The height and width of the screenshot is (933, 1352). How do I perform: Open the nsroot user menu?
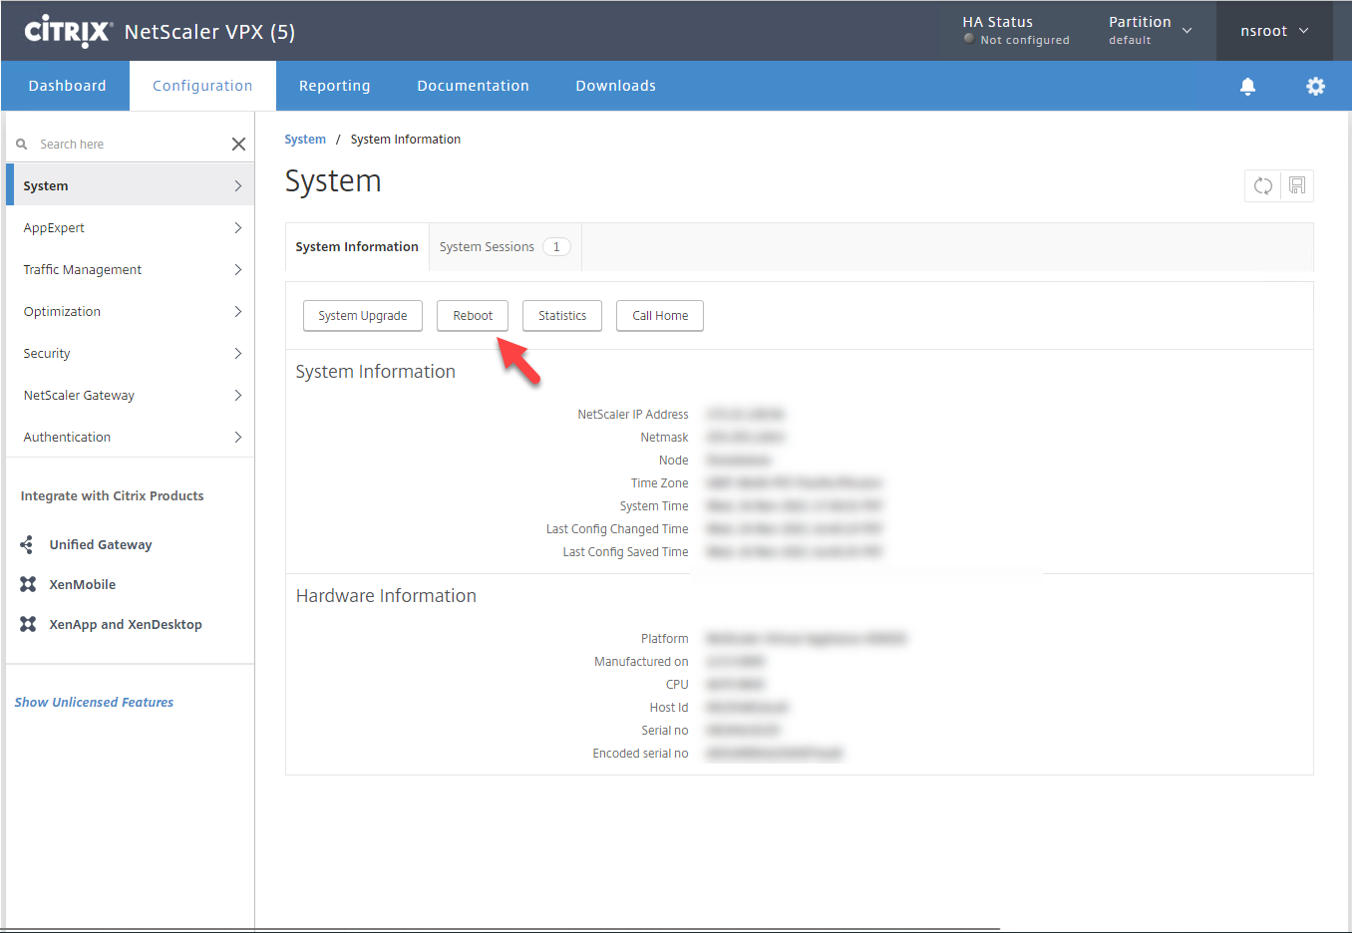point(1274,31)
